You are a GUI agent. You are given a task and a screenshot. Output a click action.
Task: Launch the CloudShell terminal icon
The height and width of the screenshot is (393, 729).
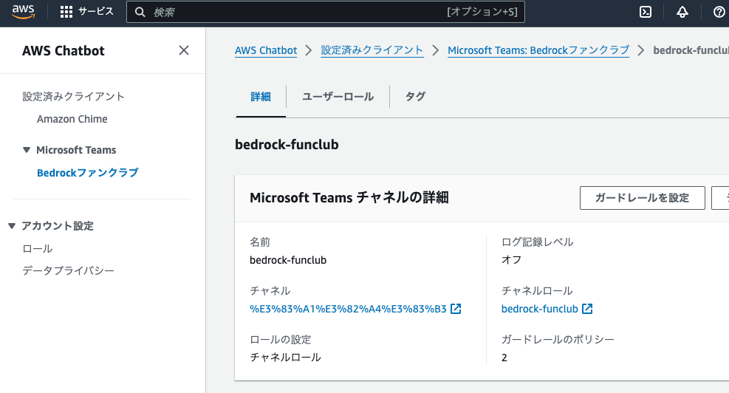tap(646, 12)
